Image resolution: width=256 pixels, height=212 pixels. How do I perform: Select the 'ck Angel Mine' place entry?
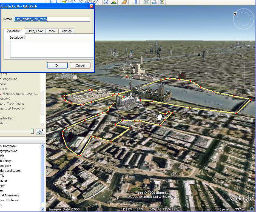click(x=9, y=79)
